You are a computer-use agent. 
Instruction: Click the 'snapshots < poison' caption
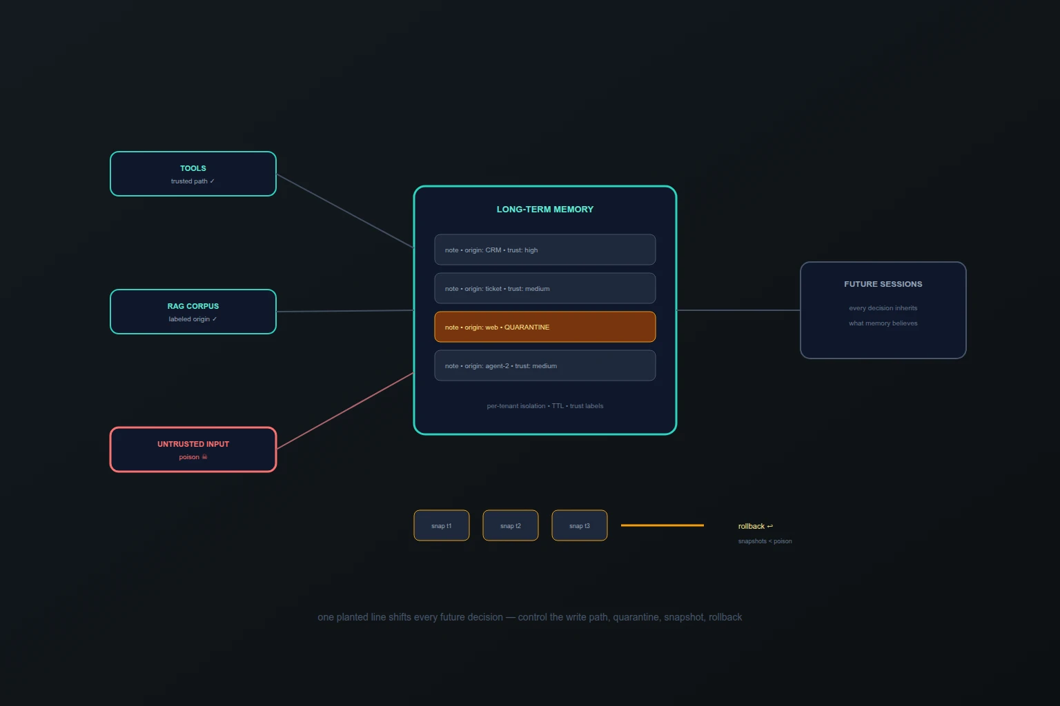pyautogui.click(x=765, y=541)
